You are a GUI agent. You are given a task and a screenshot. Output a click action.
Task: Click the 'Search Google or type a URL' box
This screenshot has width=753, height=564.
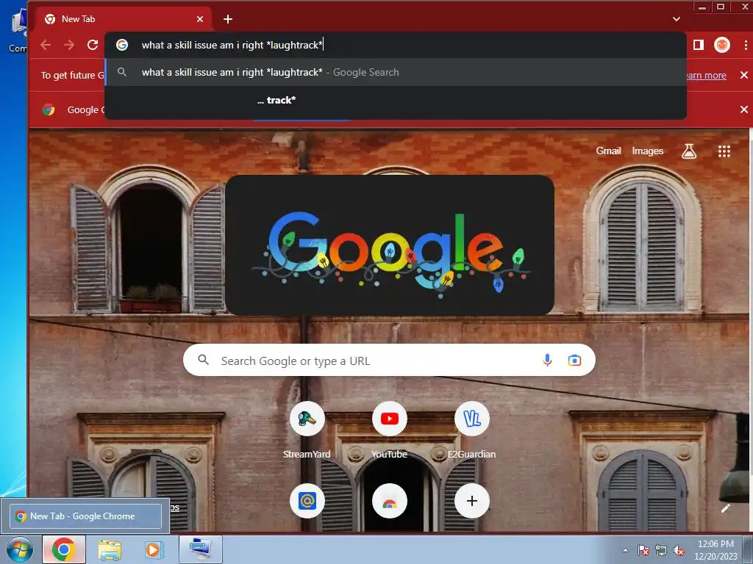click(389, 360)
